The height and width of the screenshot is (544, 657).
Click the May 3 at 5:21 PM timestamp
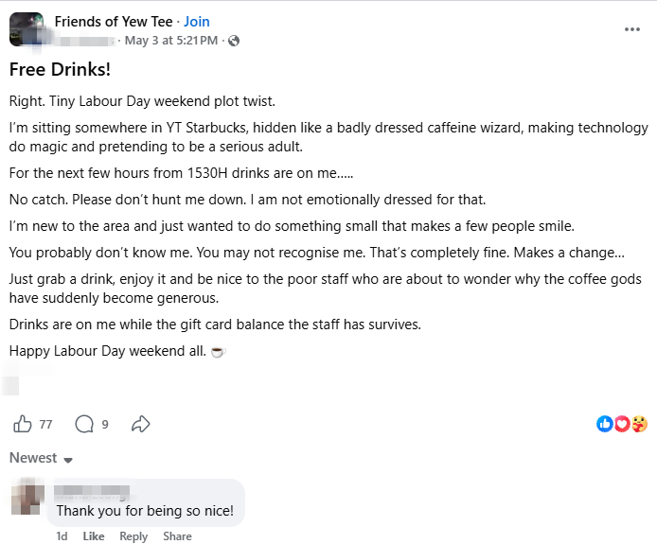[171, 41]
